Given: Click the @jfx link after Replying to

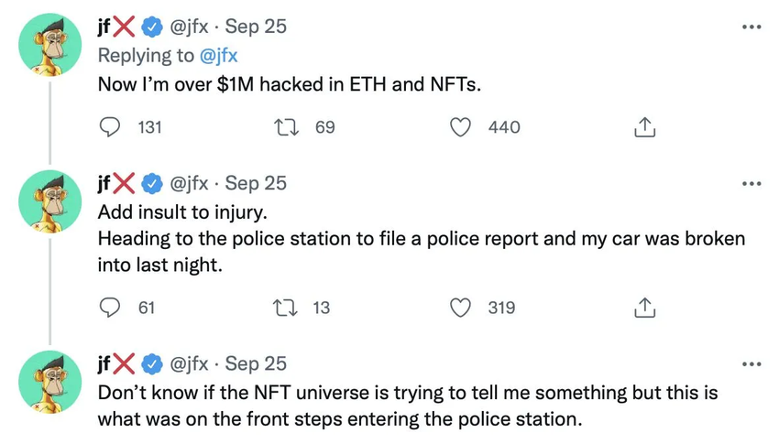Looking at the screenshot, I should point(219,55).
